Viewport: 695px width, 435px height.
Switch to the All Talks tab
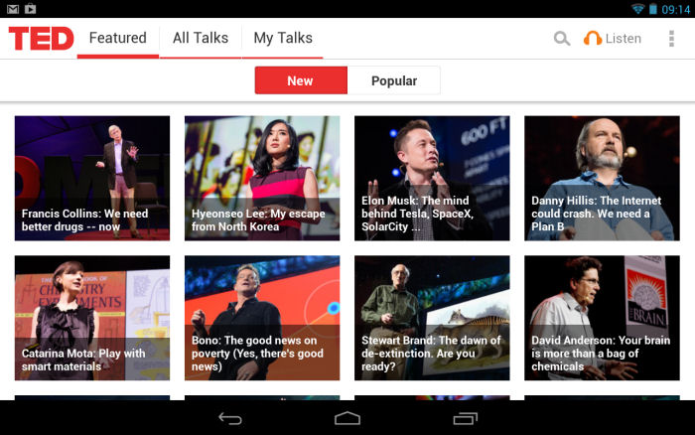(x=200, y=39)
